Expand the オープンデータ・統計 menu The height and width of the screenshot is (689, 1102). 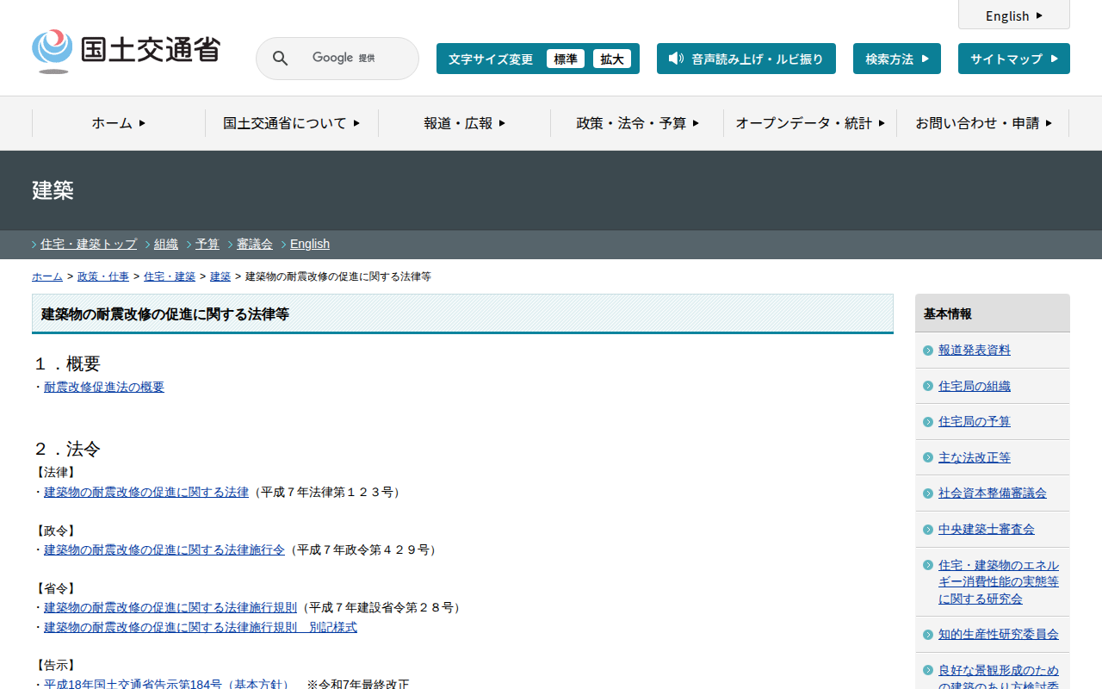pos(809,123)
